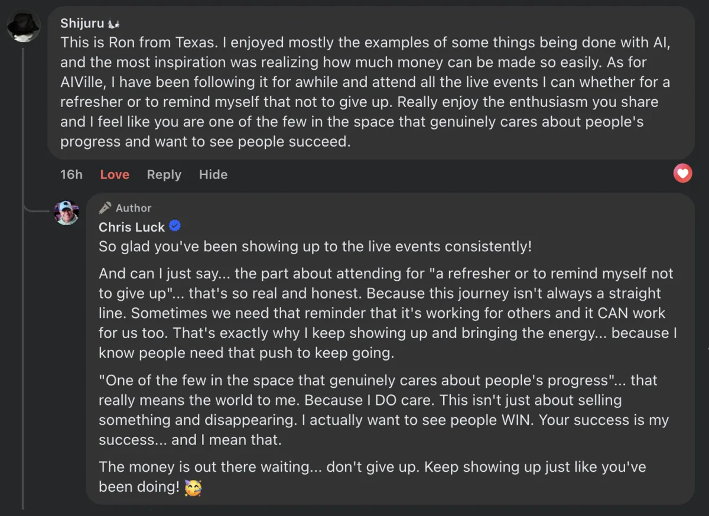The height and width of the screenshot is (516, 709).
Task: Click the curved connector line to Chris's reply
Action: (x=37, y=210)
